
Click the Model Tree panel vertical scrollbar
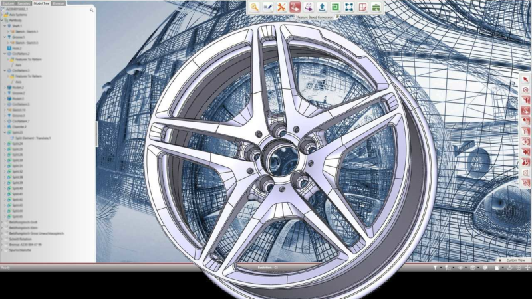pos(96,134)
